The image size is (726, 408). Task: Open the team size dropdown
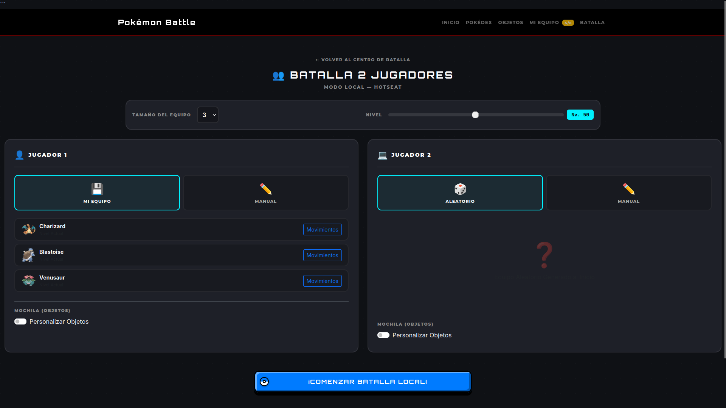208,115
